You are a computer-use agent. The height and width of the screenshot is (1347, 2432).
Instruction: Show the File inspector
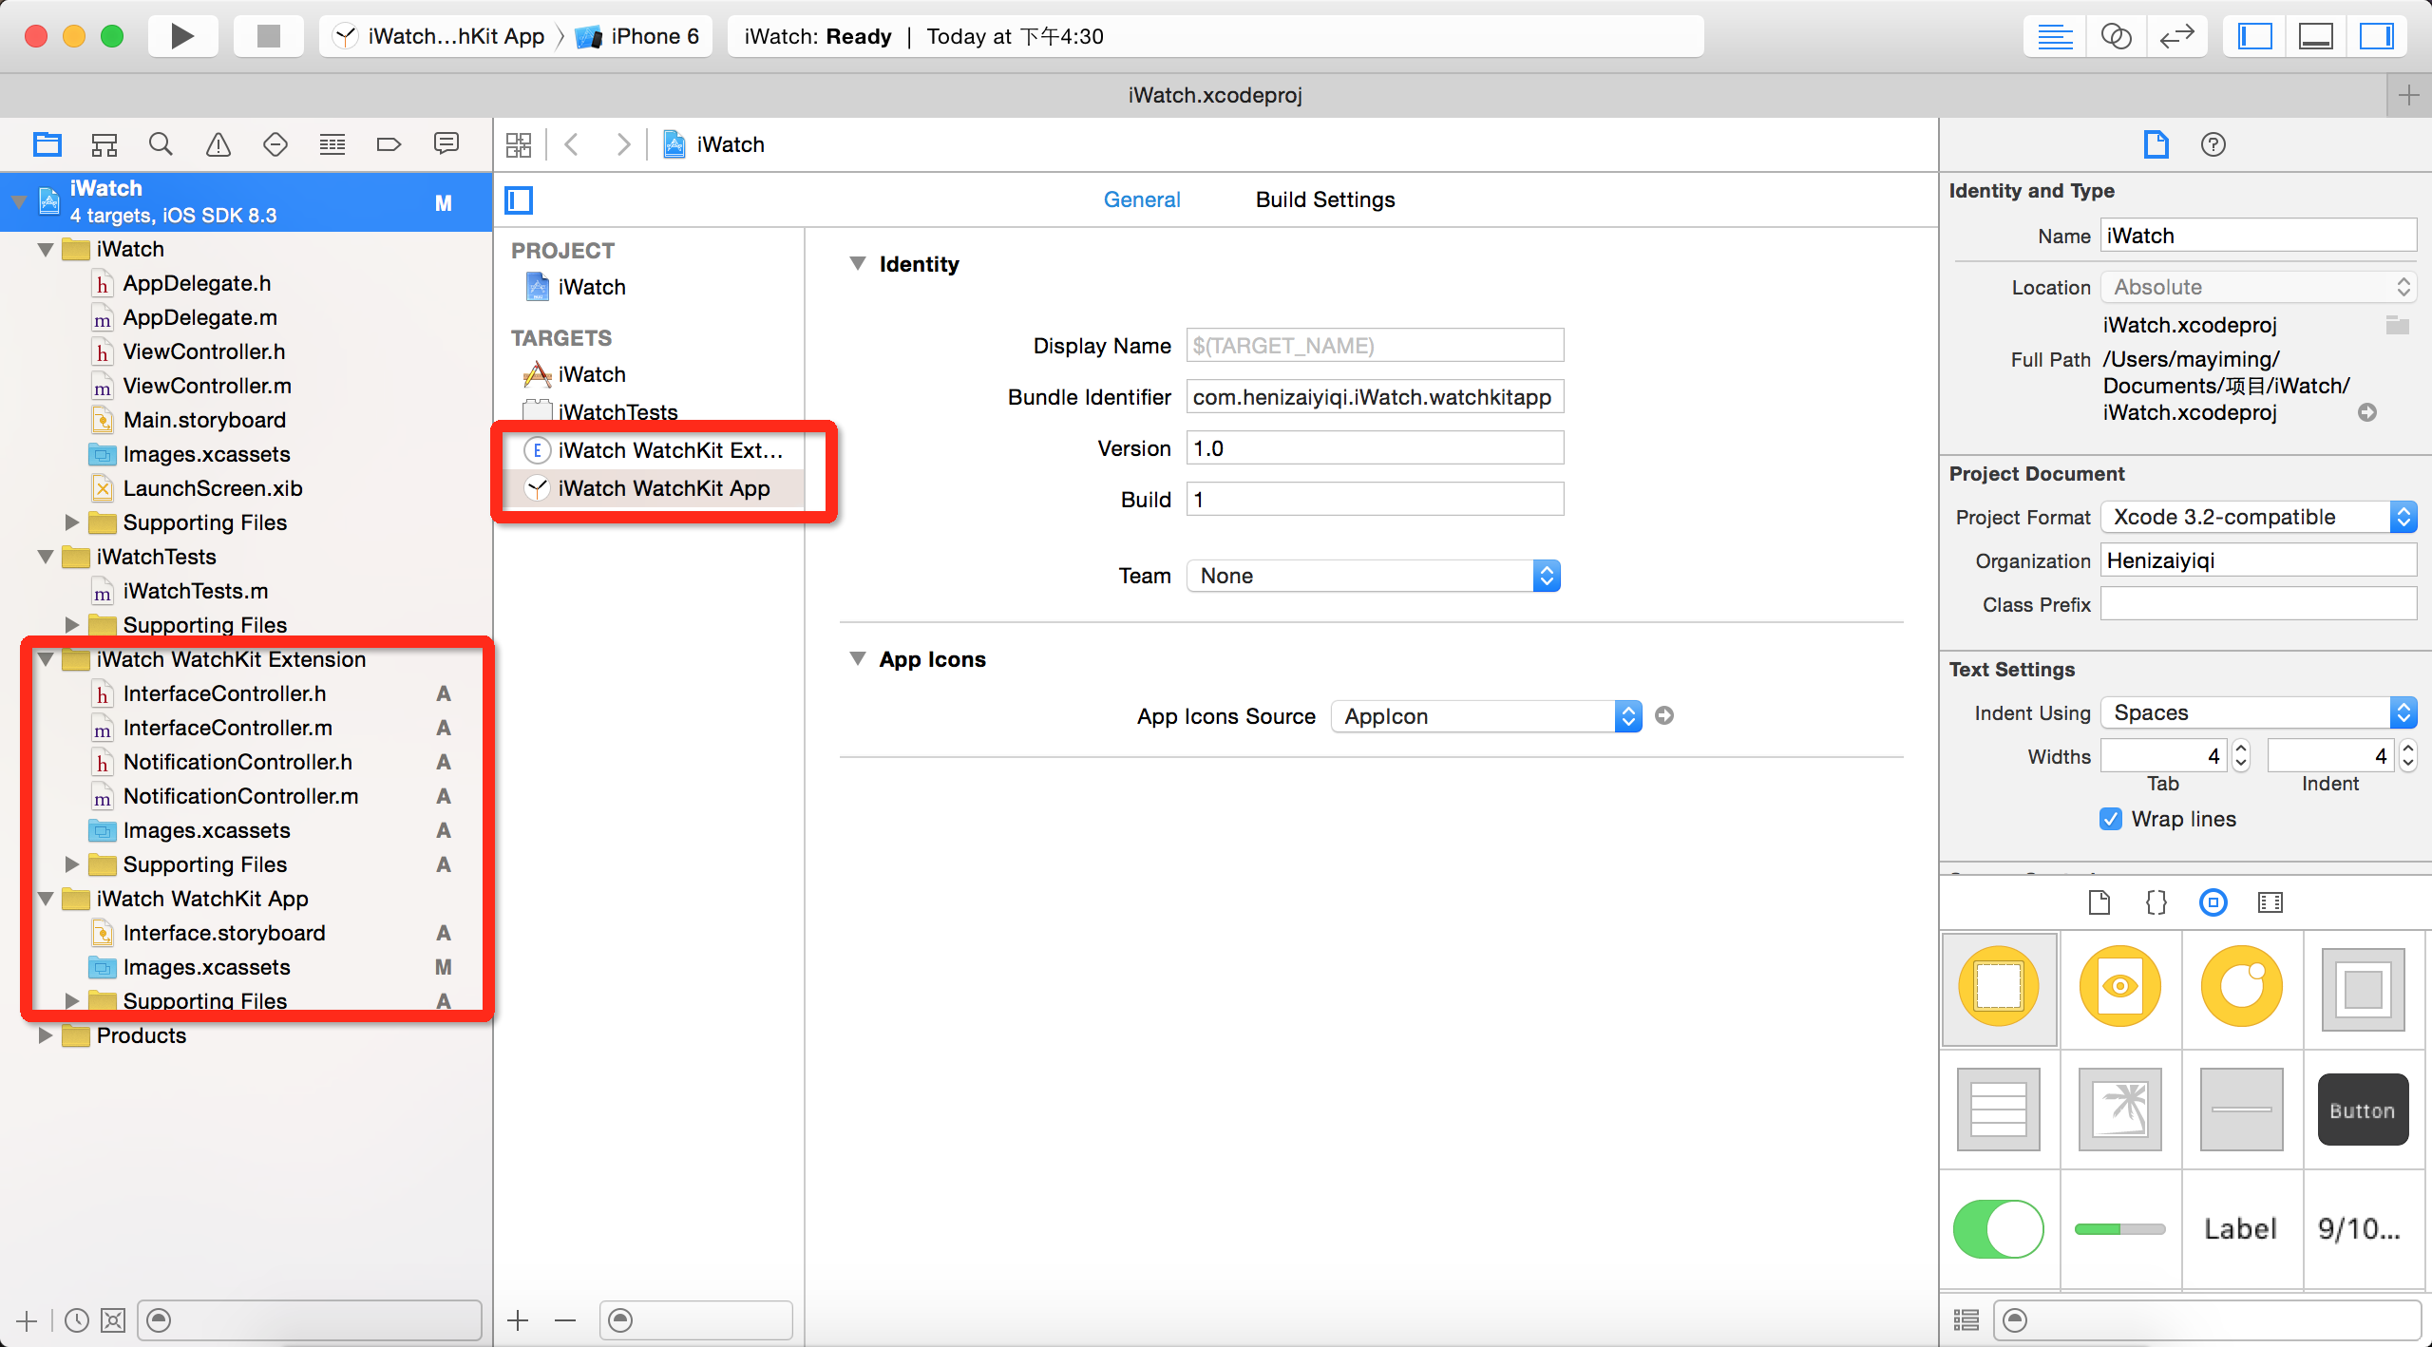coord(2156,144)
